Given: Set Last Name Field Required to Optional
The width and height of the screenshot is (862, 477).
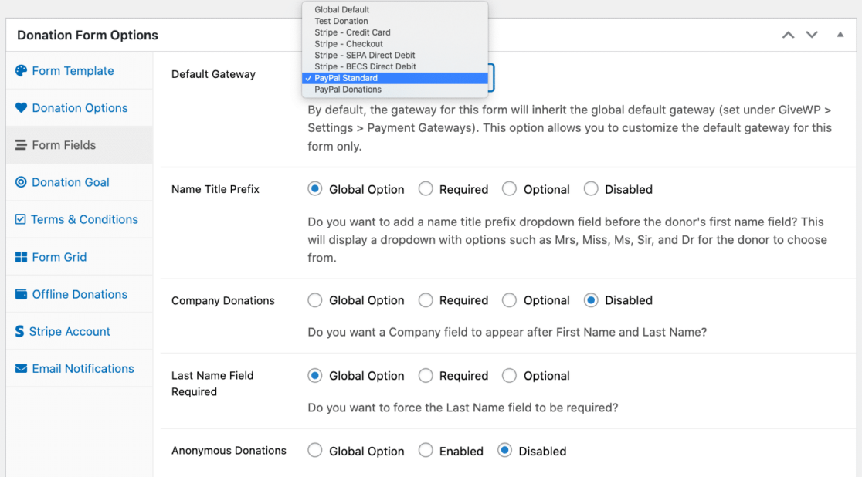Looking at the screenshot, I should [x=509, y=376].
